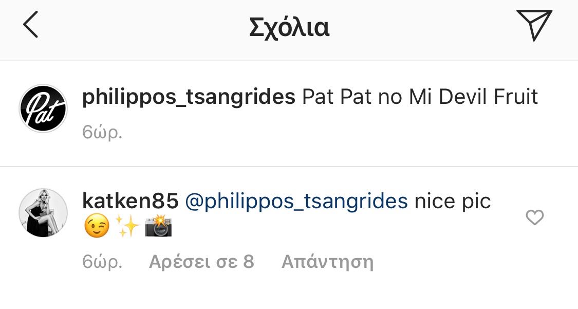This screenshot has height=309, width=578.
Task: Tap the divider line between caption and comment
Action: [x=289, y=166]
